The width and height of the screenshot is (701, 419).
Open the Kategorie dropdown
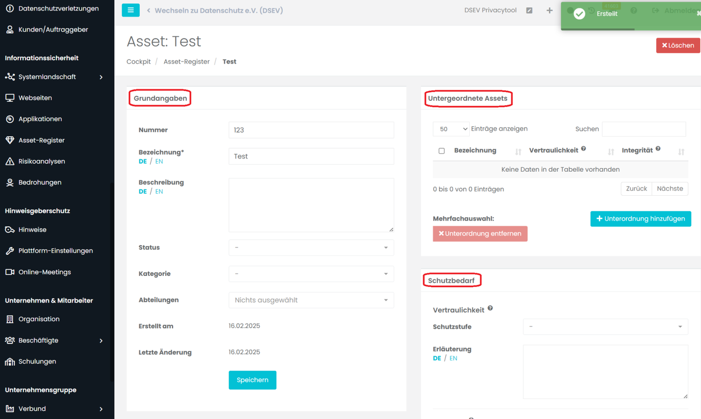click(311, 274)
